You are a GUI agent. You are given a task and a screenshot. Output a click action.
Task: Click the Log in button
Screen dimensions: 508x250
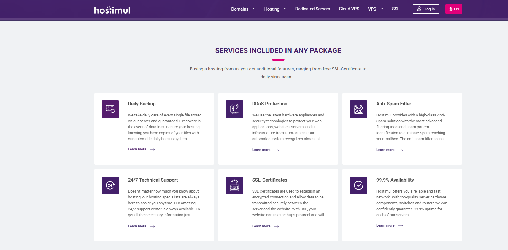tap(426, 9)
